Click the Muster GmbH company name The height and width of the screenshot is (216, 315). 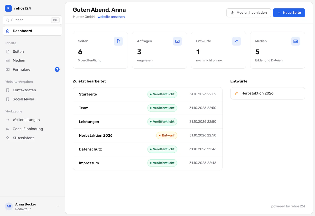(x=84, y=17)
